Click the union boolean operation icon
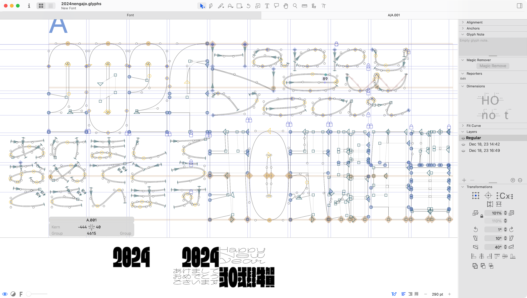Image resolution: width=527 pixels, height=298 pixels. 475,266
